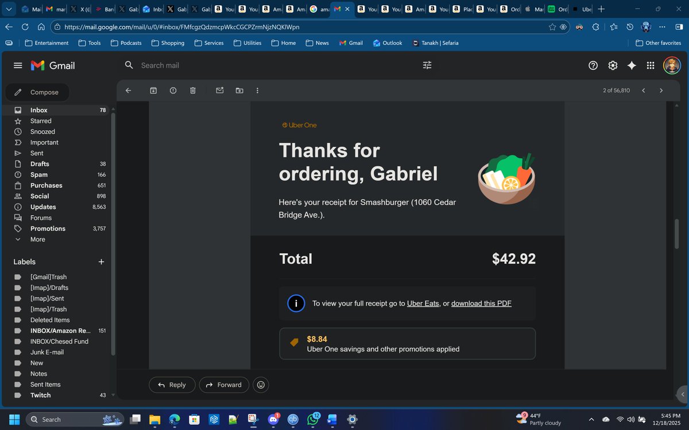Go to the older email arrow
The width and height of the screenshot is (689, 430).
[x=661, y=91]
